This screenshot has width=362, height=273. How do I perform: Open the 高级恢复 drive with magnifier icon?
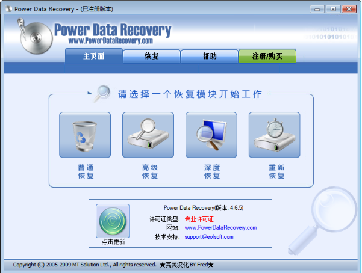148,135
